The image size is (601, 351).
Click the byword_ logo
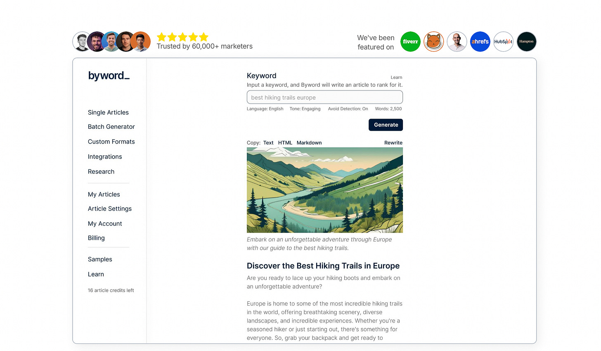click(109, 76)
